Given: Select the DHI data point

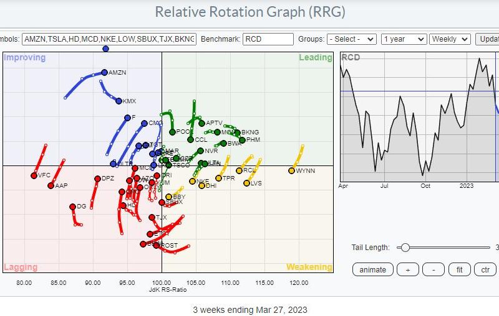Looking at the screenshot, I should coord(201,185).
